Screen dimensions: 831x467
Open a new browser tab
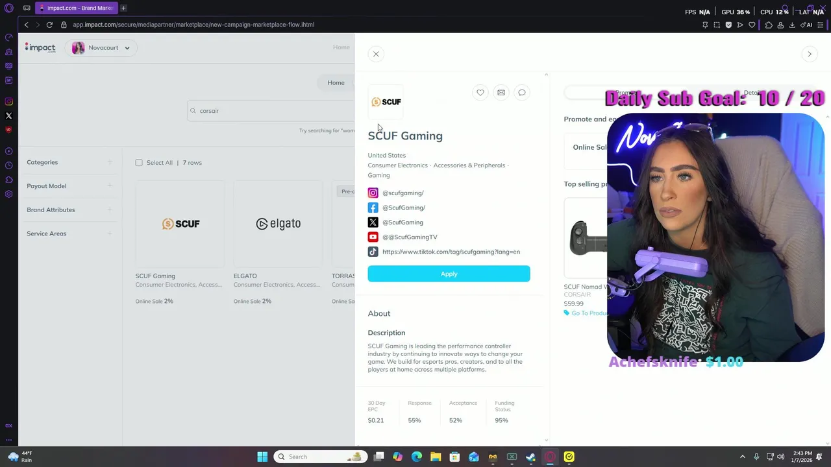point(123,8)
